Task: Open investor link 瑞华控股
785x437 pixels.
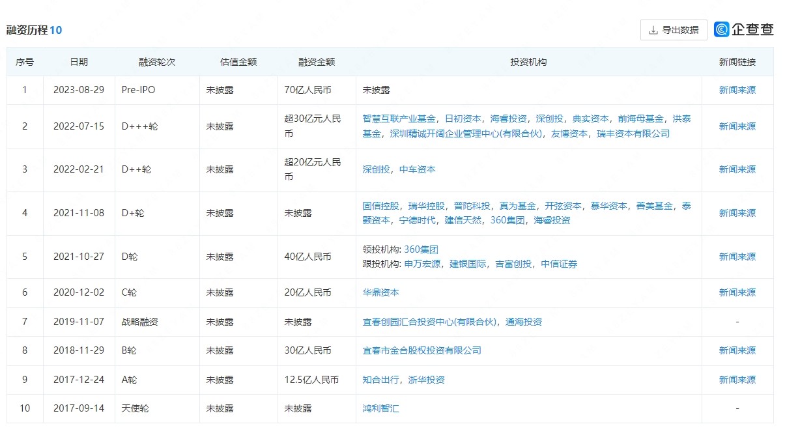Action: point(427,206)
